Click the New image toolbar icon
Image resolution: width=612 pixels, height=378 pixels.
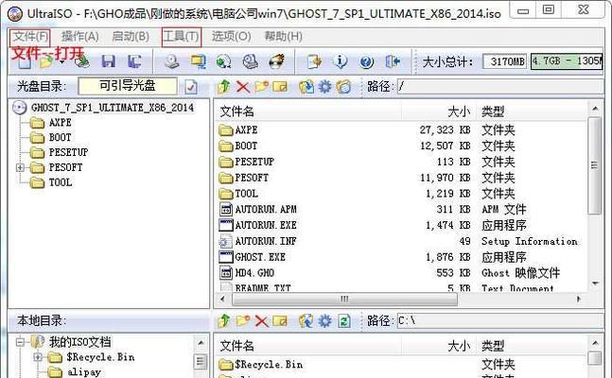(25, 62)
